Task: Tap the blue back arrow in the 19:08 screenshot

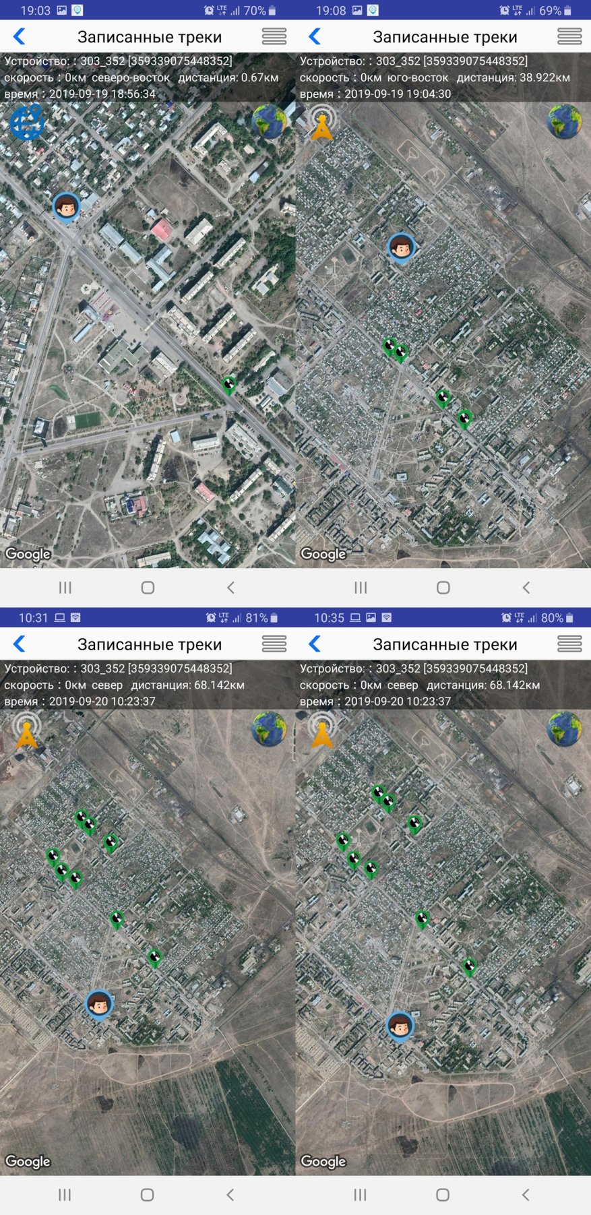Action: click(x=315, y=36)
